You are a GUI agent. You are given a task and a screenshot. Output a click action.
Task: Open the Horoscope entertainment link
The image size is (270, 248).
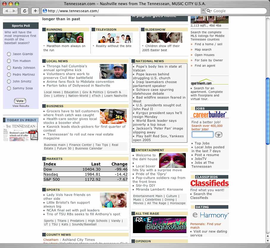pos(178,203)
